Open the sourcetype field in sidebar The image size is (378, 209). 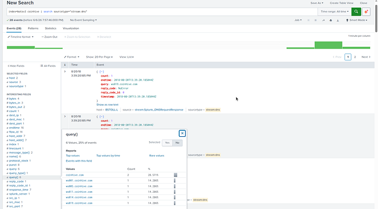point(16,86)
